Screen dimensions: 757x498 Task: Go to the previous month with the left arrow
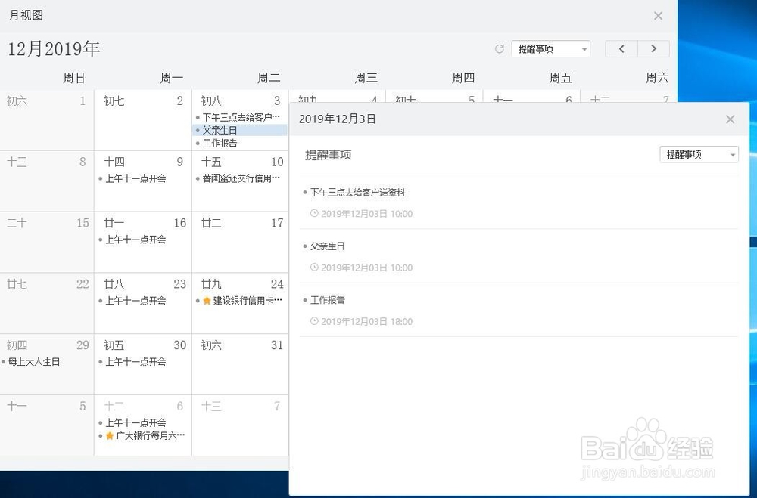point(621,48)
